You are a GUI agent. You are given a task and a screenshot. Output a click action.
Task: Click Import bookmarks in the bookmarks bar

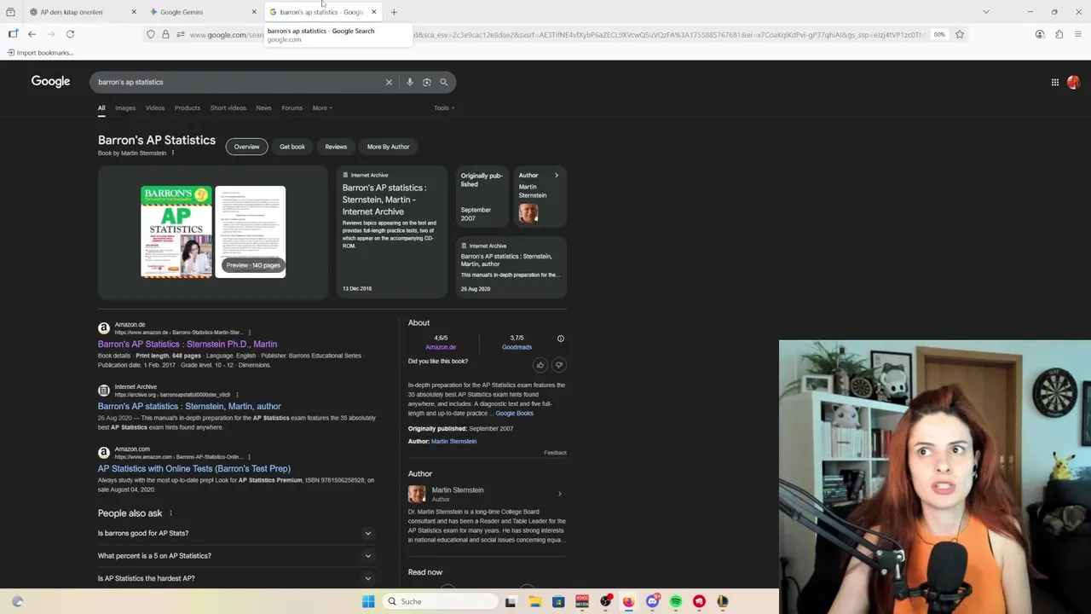click(x=40, y=53)
